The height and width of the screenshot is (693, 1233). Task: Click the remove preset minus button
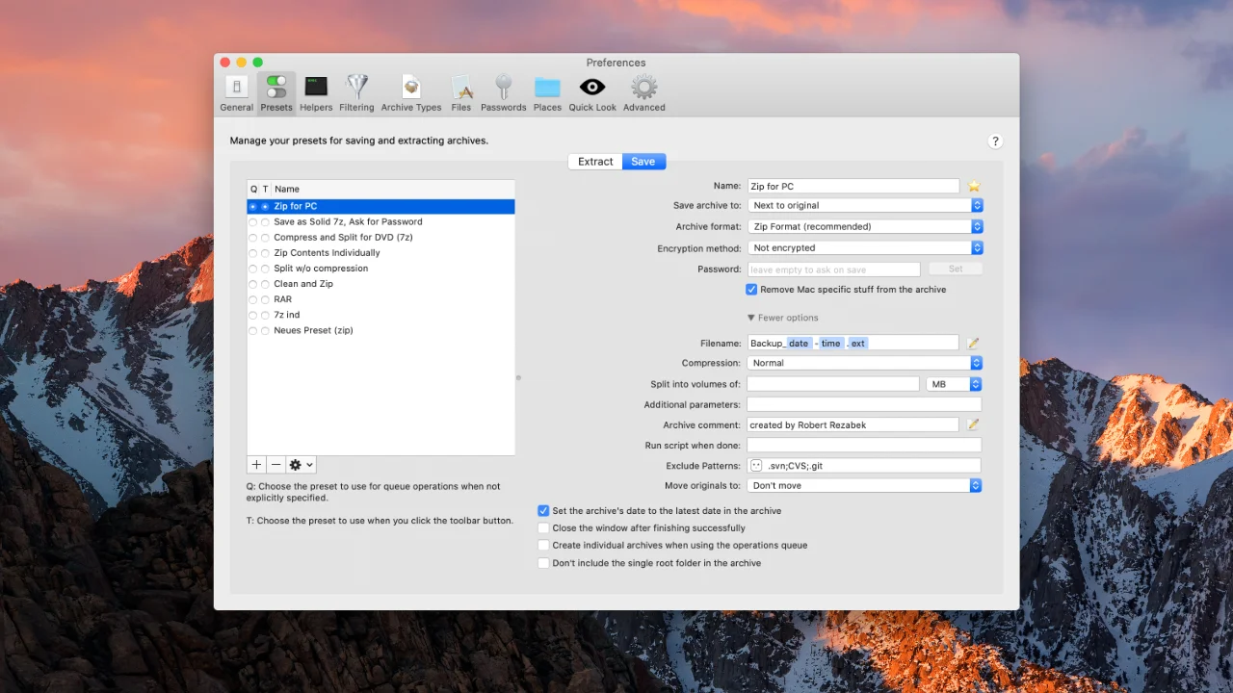point(275,464)
